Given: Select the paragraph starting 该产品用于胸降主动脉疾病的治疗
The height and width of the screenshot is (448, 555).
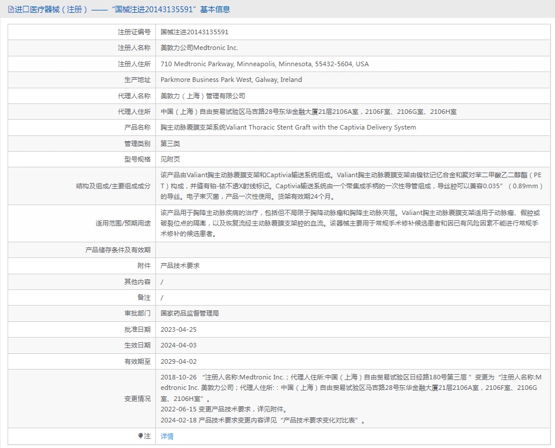Looking at the screenshot, I should (350, 224).
